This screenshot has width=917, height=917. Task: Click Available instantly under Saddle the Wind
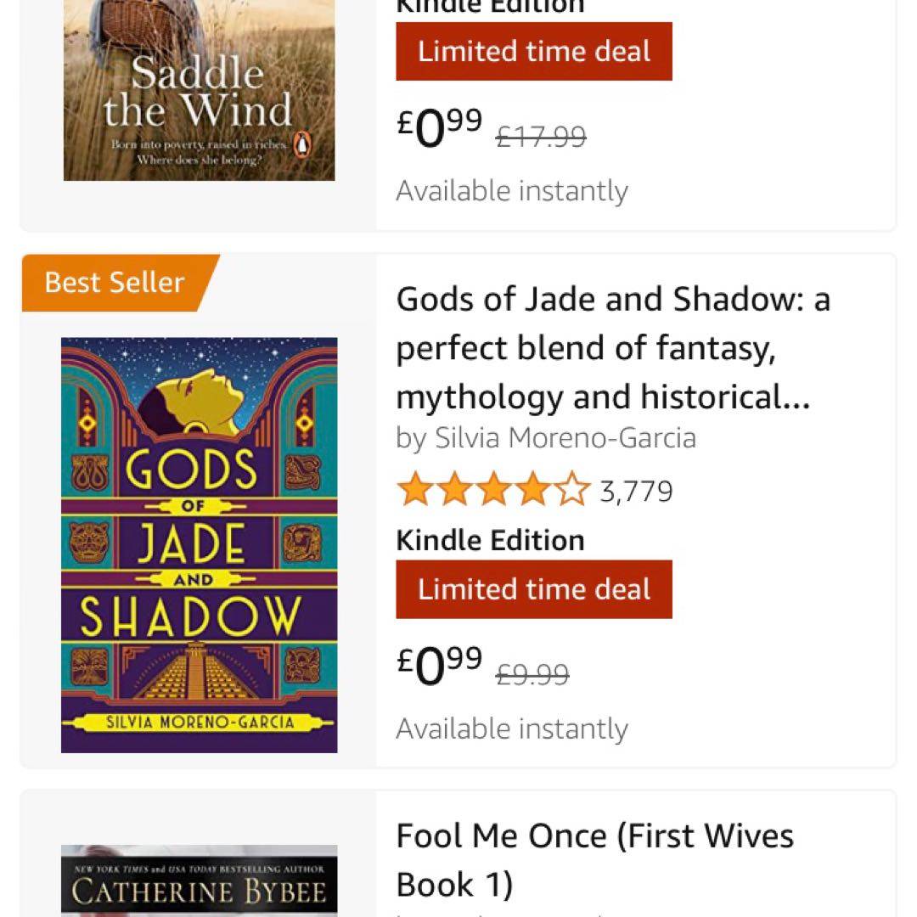pos(512,191)
